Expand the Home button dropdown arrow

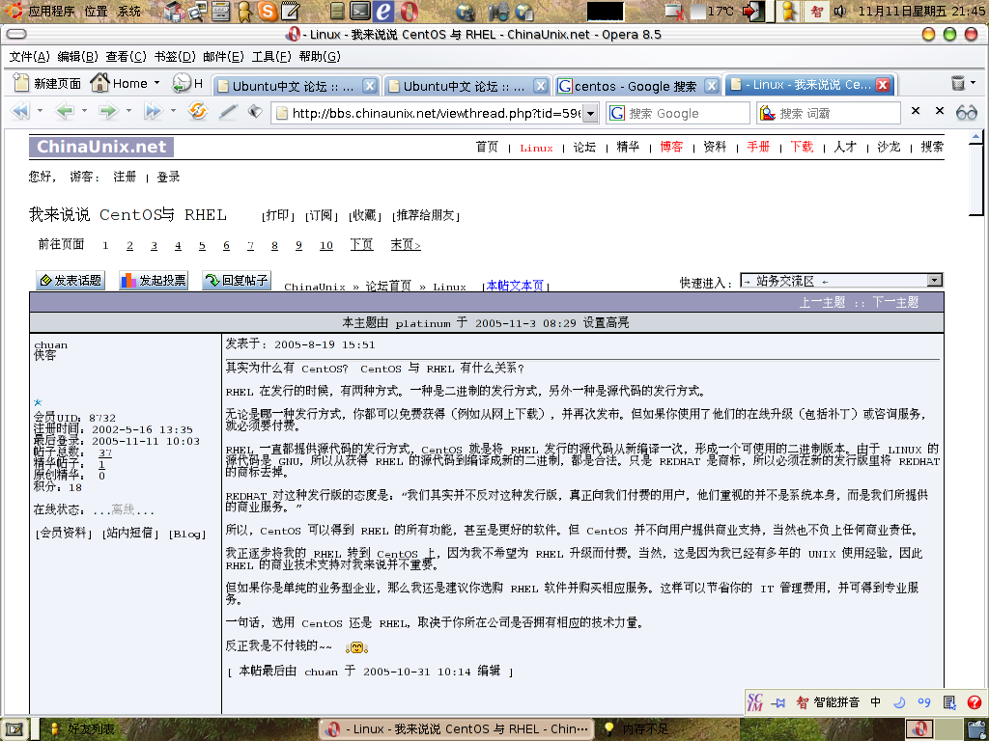[157, 83]
